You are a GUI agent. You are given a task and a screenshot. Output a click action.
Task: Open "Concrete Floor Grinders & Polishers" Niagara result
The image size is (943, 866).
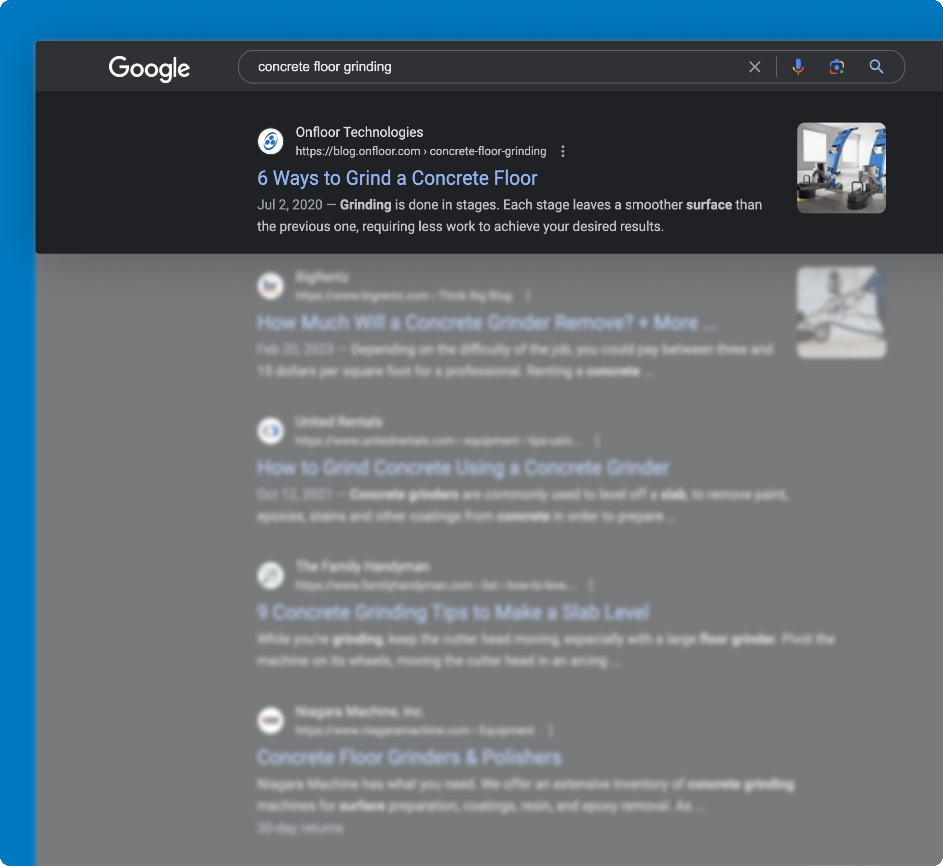(x=409, y=757)
